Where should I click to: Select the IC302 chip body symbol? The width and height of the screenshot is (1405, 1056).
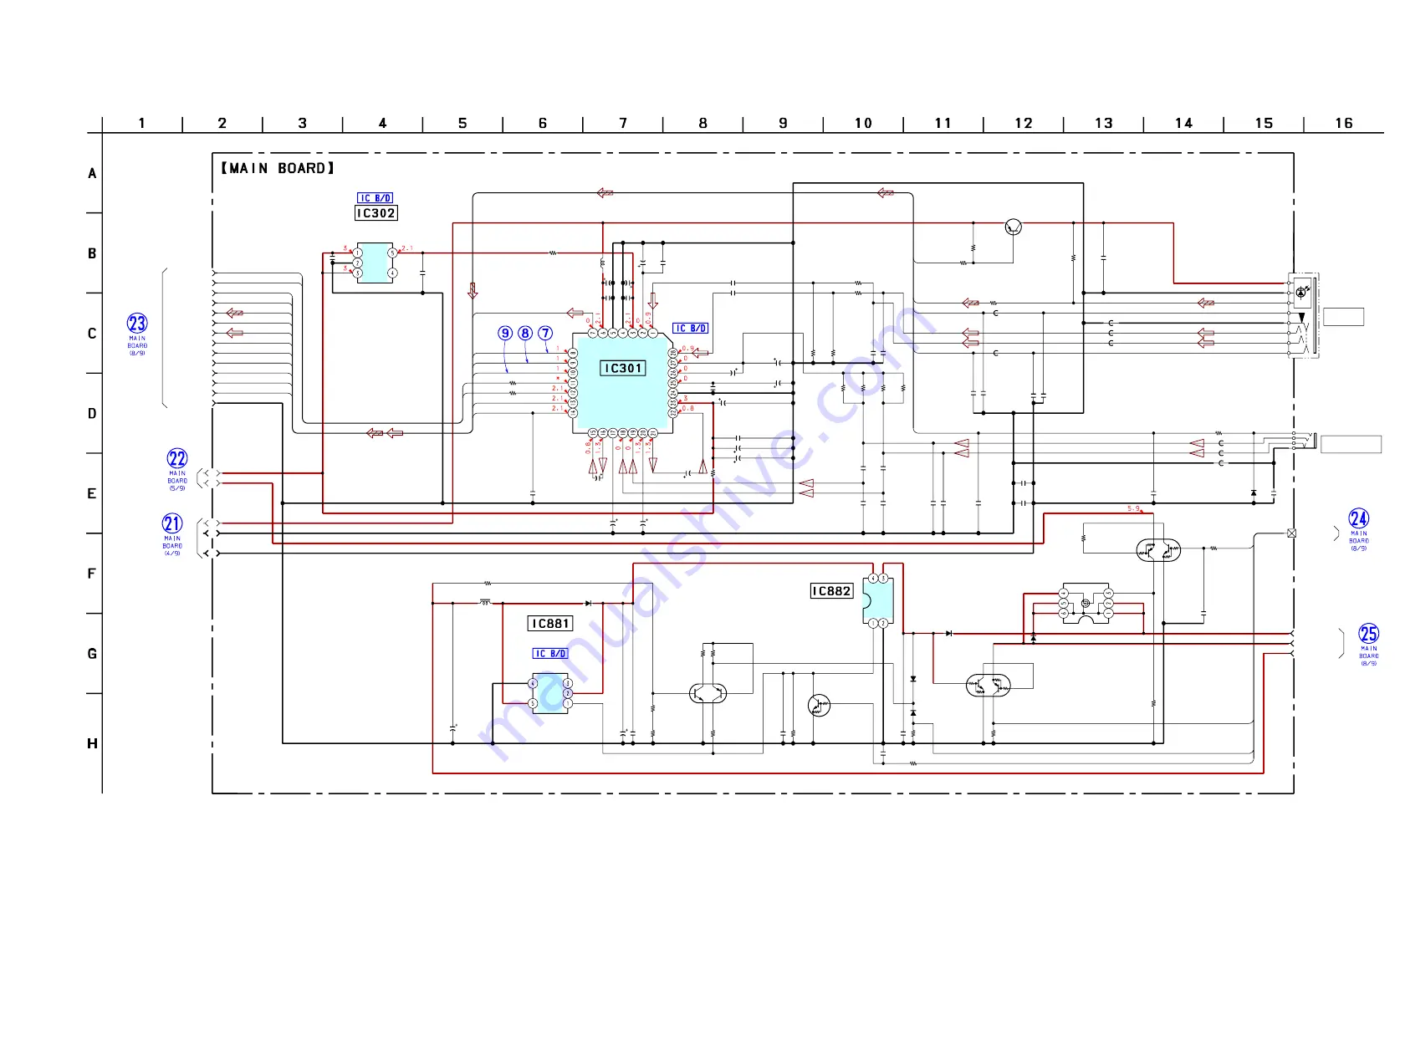coord(375,263)
